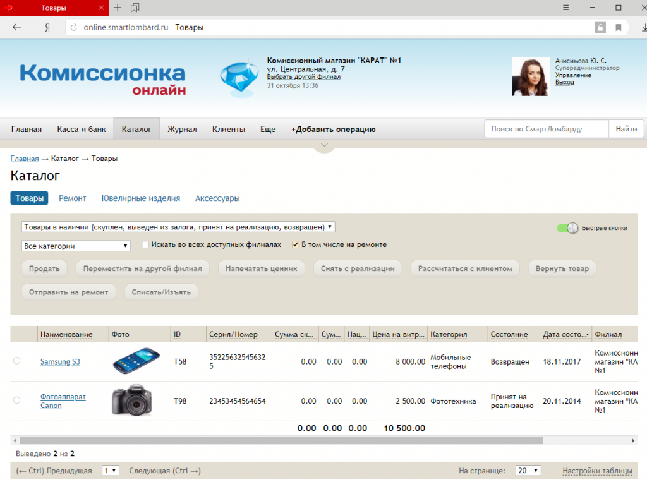Open the Касса и банк menu
The height and width of the screenshot is (482, 647).
[x=82, y=129]
